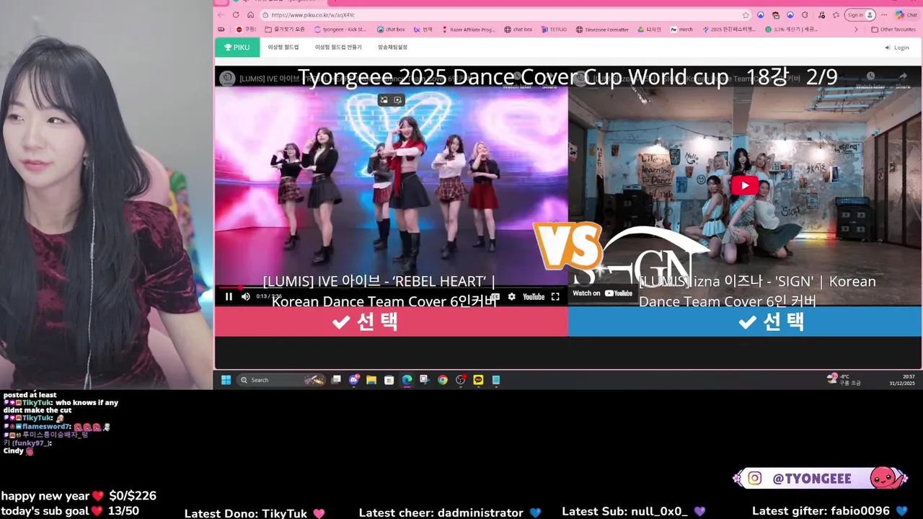Click the Login link
This screenshot has height=519, width=923.
(897, 48)
